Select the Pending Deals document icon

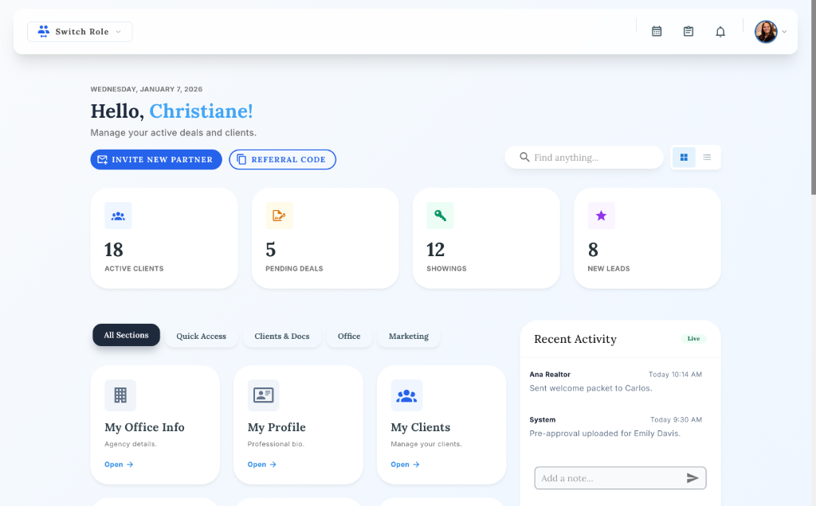click(279, 216)
